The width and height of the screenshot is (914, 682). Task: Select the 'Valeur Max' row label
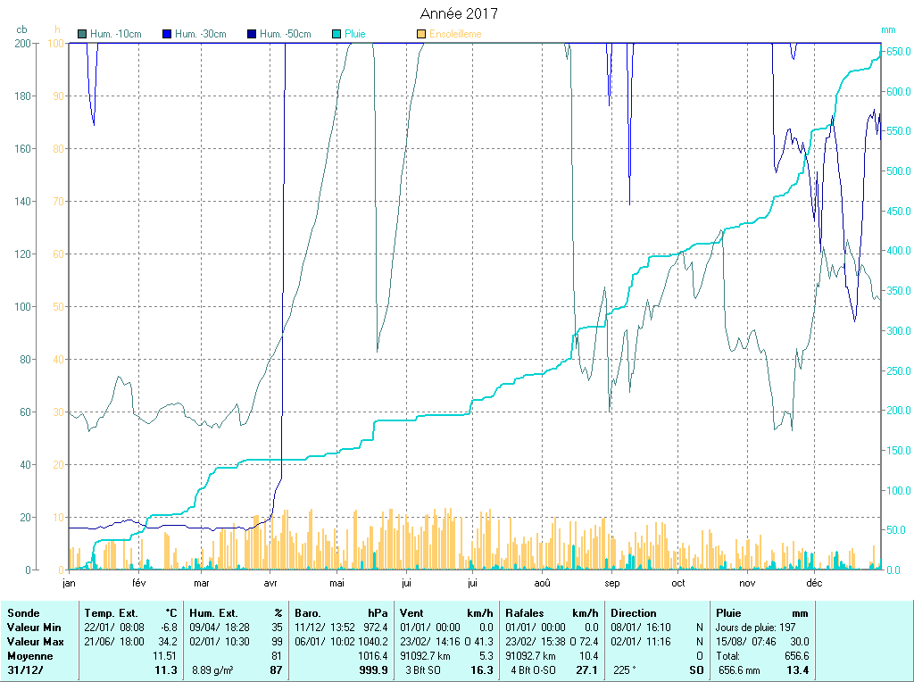coord(35,642)
